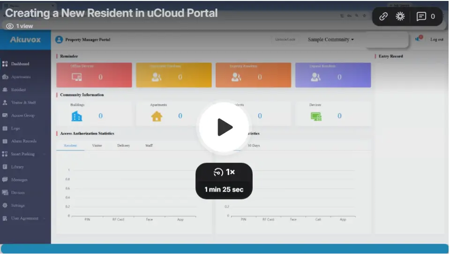Open Messages in the sidebar
450x254 pixels.
click(19, 180)
